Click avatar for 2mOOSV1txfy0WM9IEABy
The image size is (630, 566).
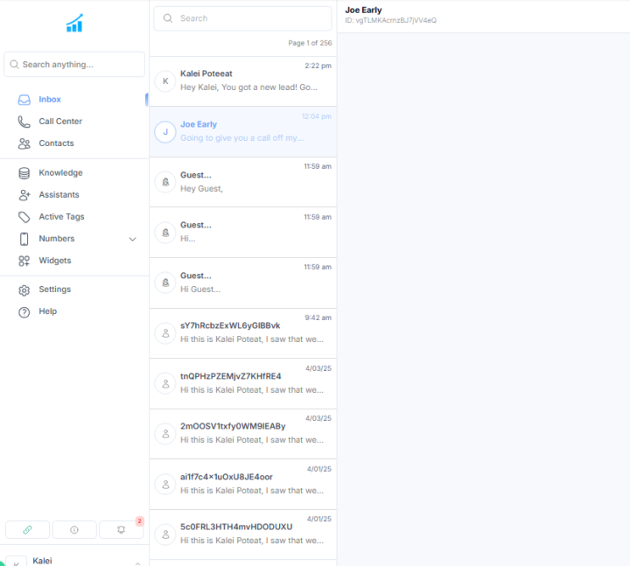point(165,434)
